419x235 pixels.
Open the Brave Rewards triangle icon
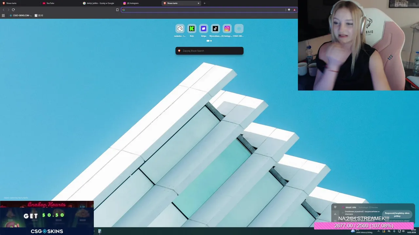coord(294,10)
